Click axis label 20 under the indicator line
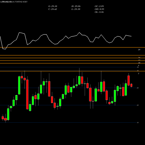Image resolution: width=145 pixels, height=145 pixels. pyautogui.click(x=139, y=50)
